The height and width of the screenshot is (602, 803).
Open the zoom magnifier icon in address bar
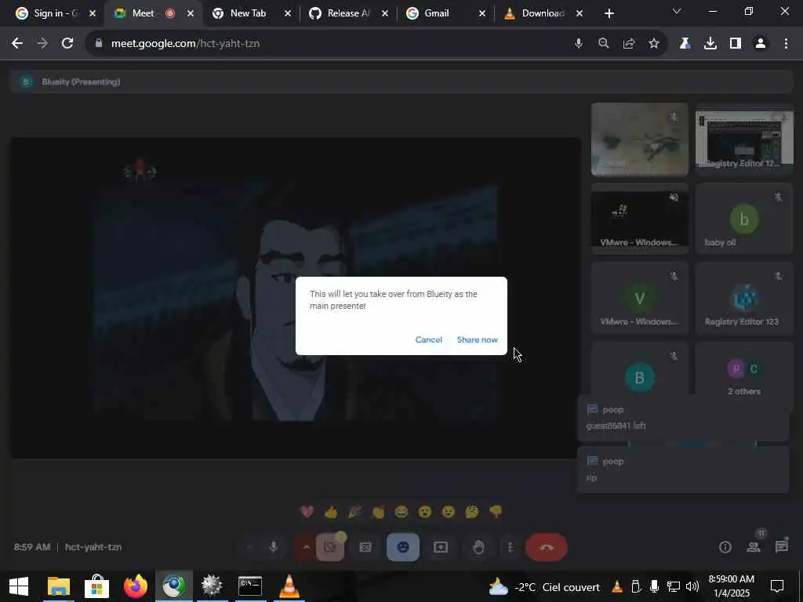603,44
